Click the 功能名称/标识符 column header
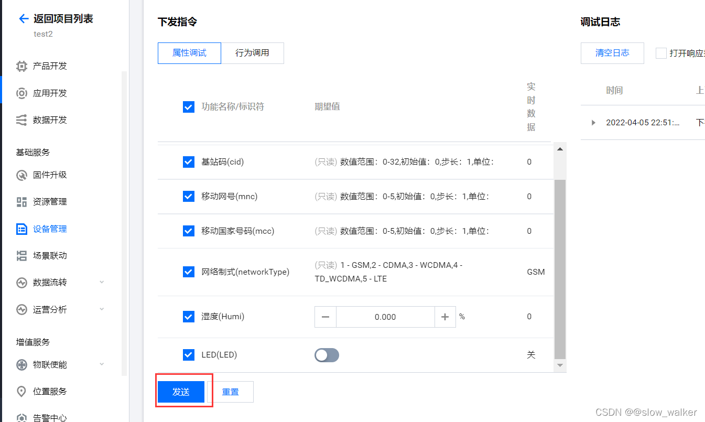This screenshot has width=705, height=422. [233, 107]
